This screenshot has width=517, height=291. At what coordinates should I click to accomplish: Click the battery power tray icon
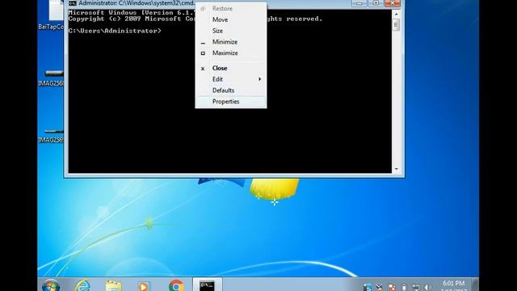(x=404, y=288)
